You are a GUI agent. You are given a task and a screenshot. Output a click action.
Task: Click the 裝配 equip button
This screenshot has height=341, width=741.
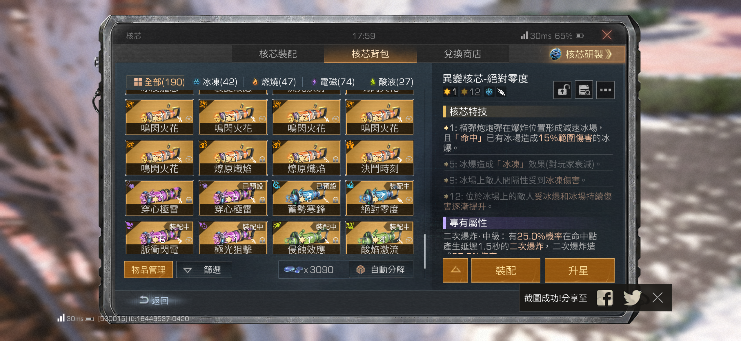tap(506, 270)
